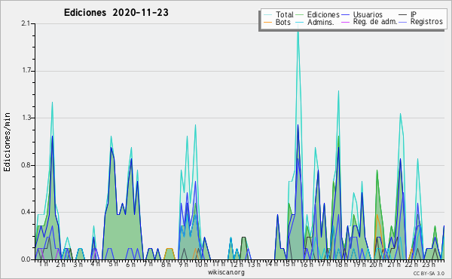This screenshot has width=452, height=279.
Task: Click the 'Usuarios' legend label
Action: click(368, 14)
